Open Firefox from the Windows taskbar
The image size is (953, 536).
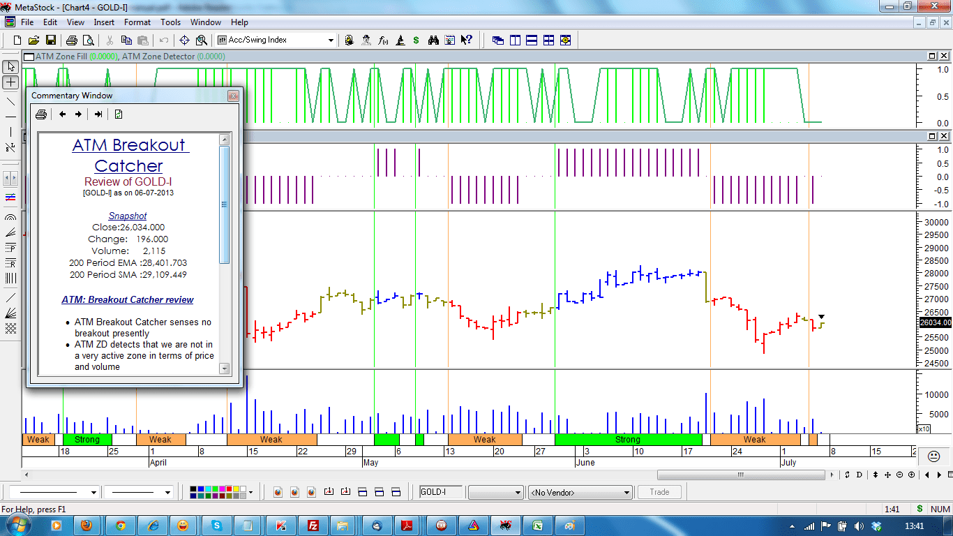tap(87, 525)
